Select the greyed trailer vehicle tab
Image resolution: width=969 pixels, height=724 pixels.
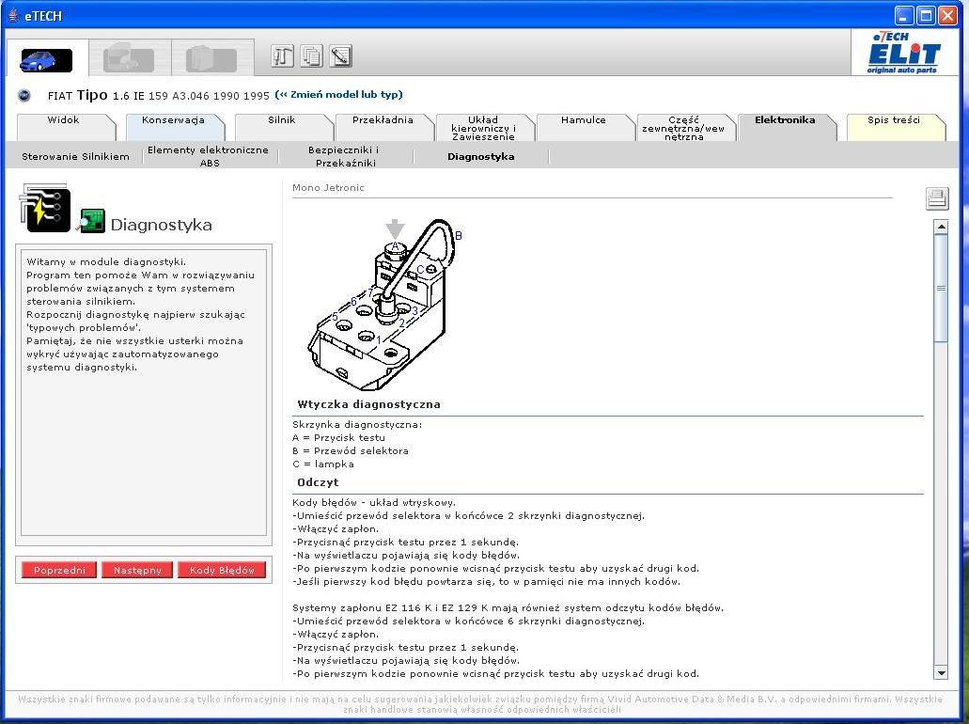click(x=211, y=59)
